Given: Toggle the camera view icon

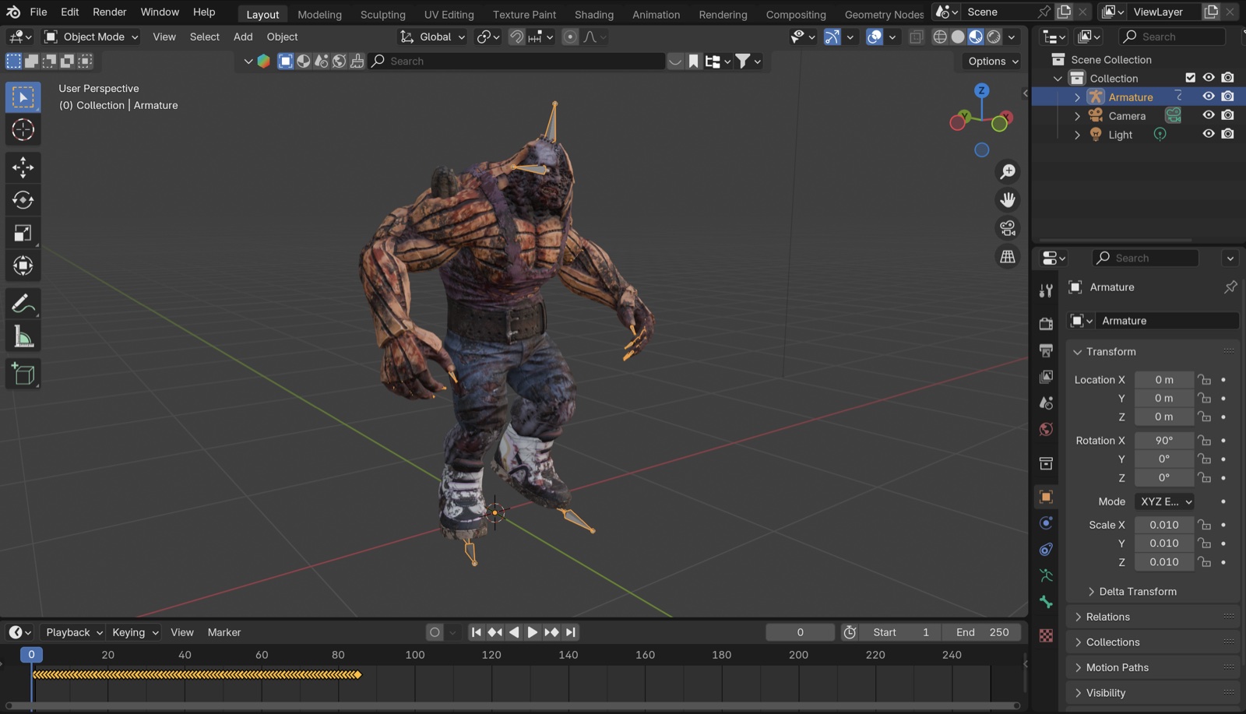Looking at the screenshot, I should [1008, 228].
